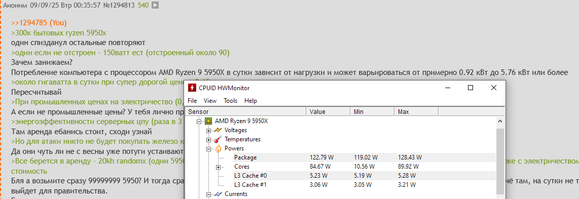Click the CPUID HWMonitor title bar icon
The height and width of the screenshot is (199, 579).
[192, 88]
